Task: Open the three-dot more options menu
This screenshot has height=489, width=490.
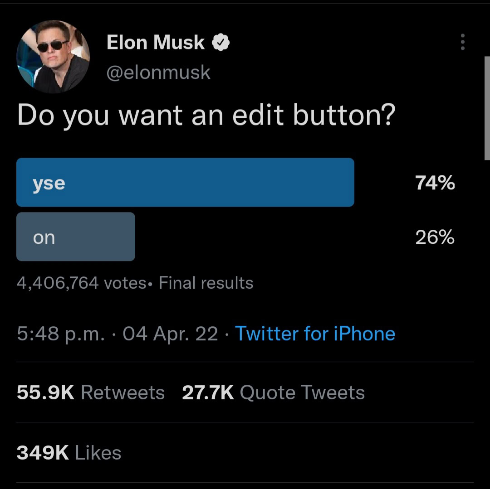Action: 462,42
